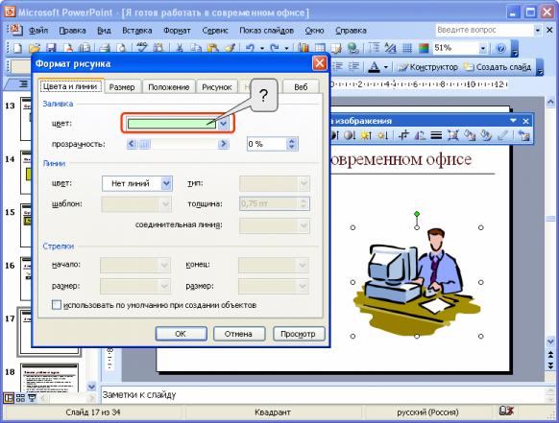Start slide show from bottom view button

point(32,398)
